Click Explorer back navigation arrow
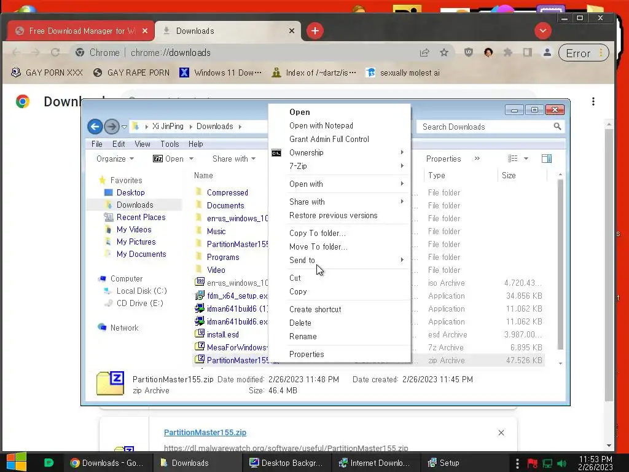The image size is (629, 472). tap(95, 127)
